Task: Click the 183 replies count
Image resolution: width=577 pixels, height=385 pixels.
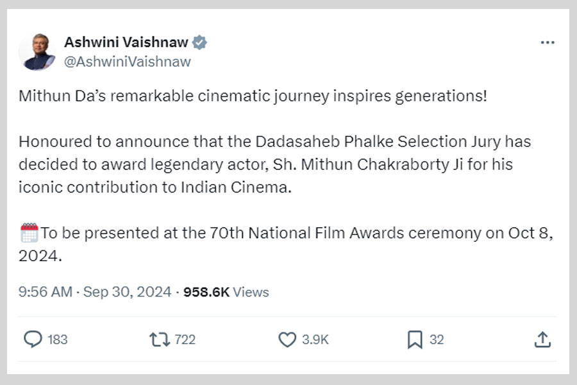Action: 58,339
